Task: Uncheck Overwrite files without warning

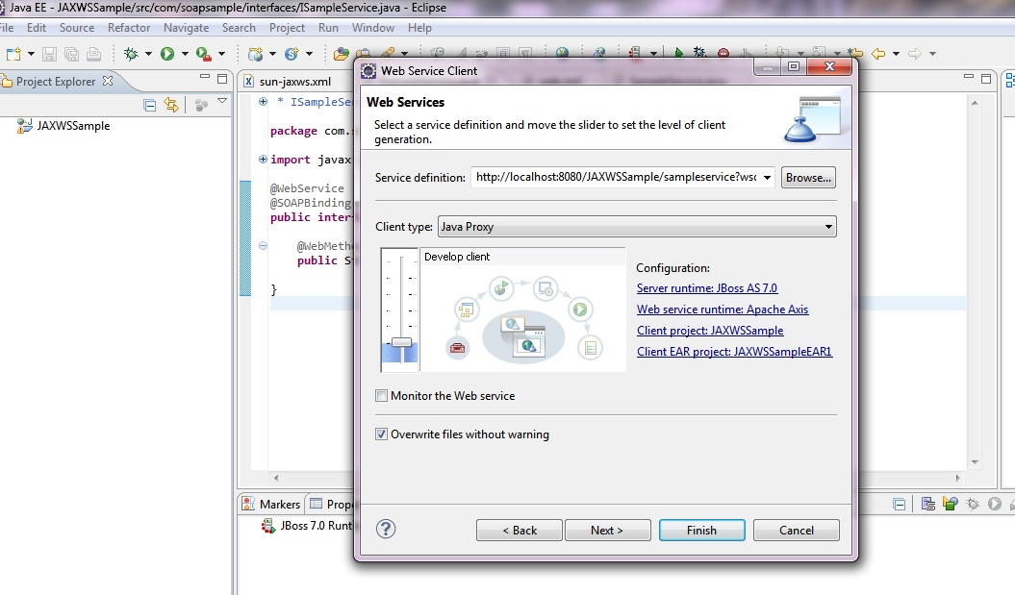Action: pyautogui.click(x=381, y=434)
